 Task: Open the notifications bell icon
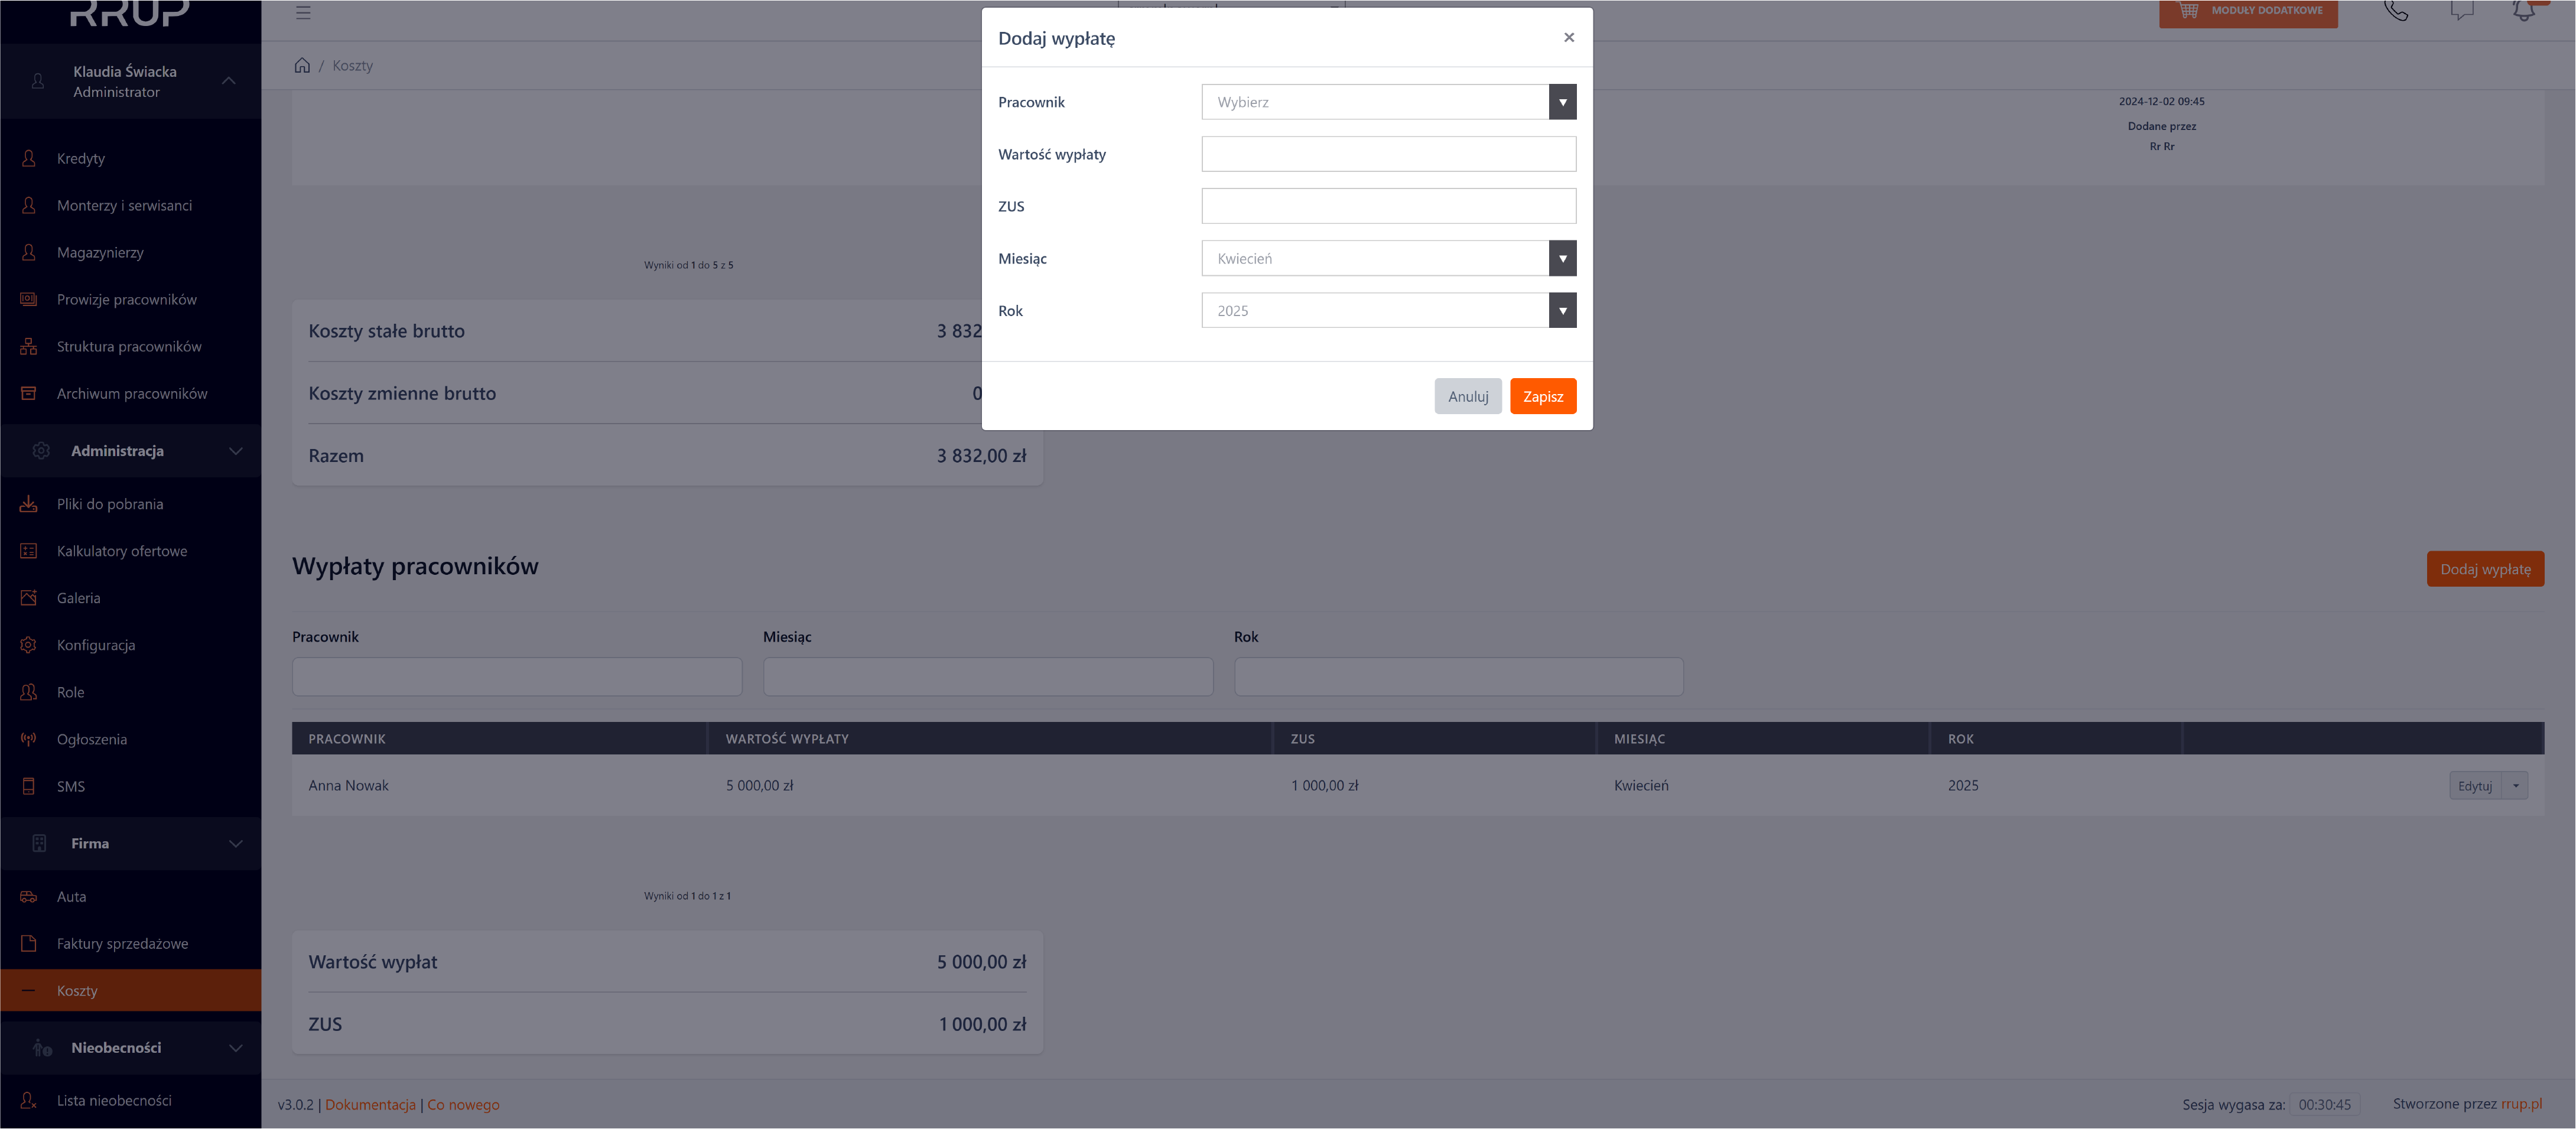click(x=2523, y=11)
